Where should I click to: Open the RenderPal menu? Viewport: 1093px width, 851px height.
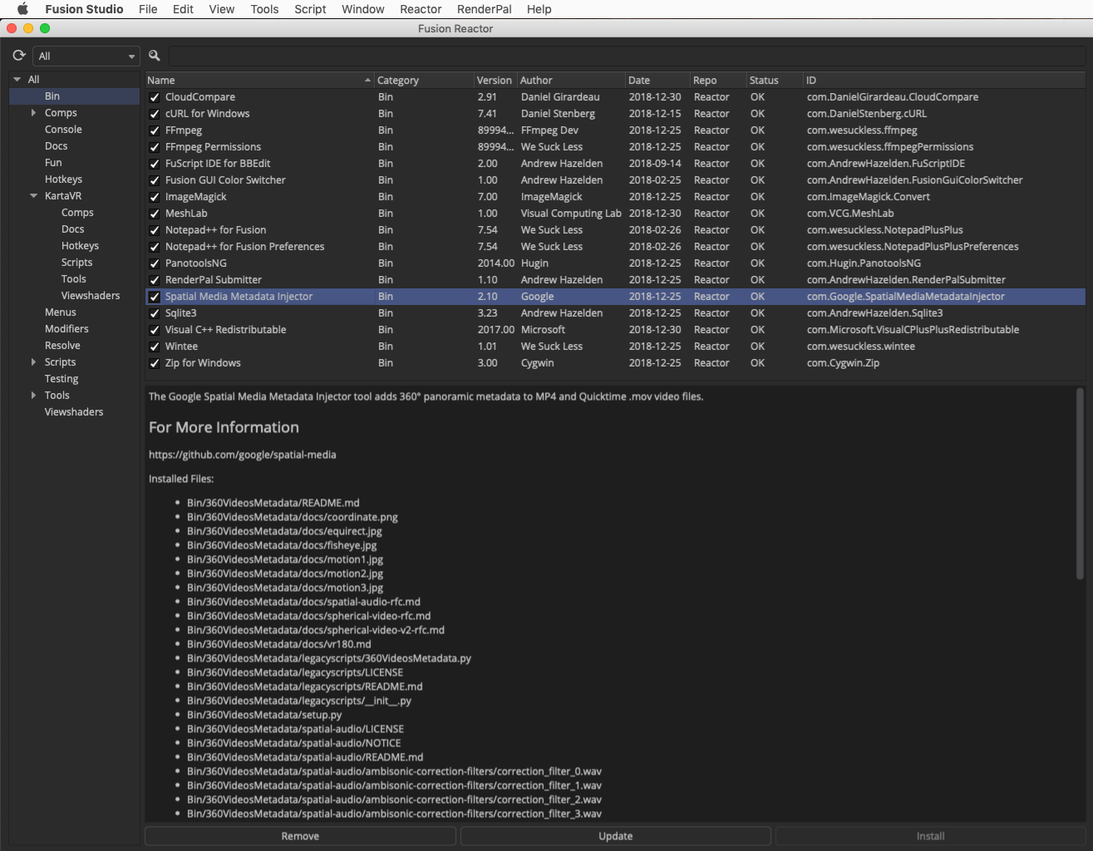[485, 9]
